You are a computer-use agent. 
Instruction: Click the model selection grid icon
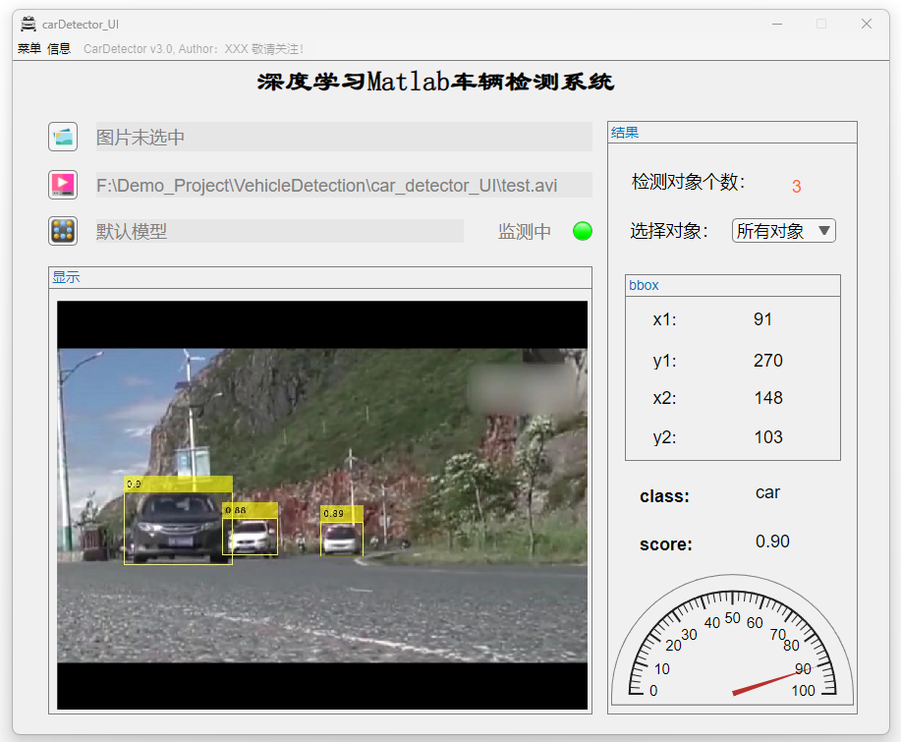pyautogui.click(x=63, y=231)
